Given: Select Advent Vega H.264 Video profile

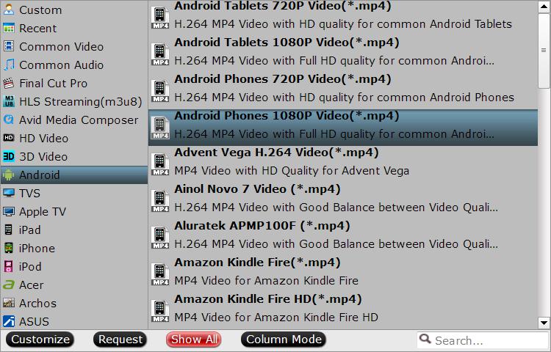Looking at the screenshot, I should (x=343, y=162).
